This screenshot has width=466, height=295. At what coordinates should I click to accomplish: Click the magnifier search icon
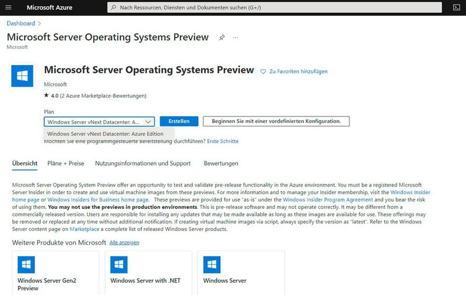(x=114, y=8)
